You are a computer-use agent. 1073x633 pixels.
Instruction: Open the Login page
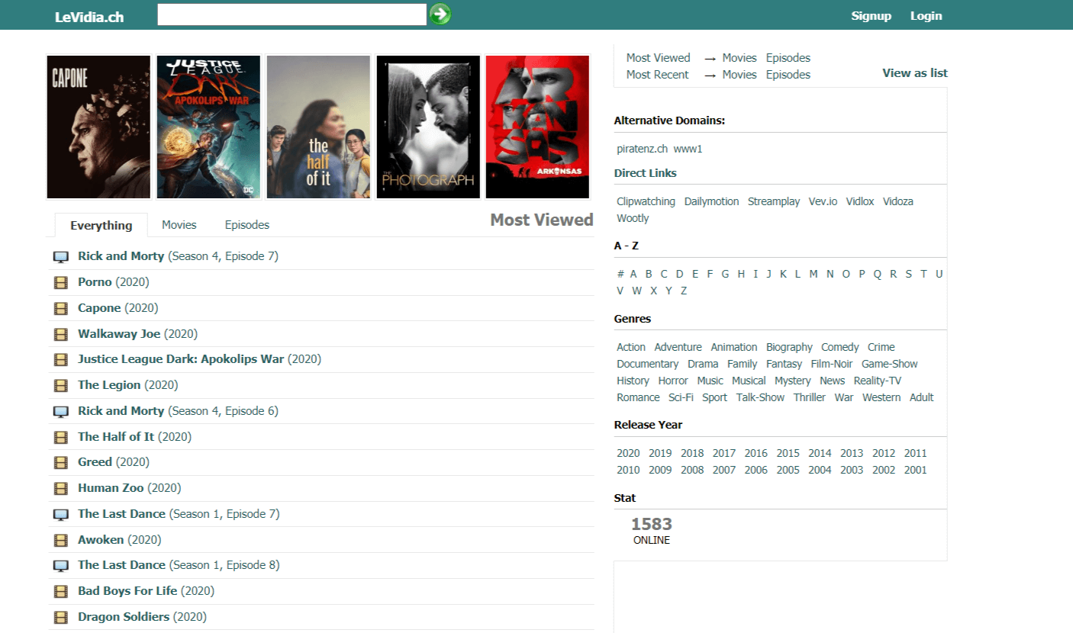926,15
